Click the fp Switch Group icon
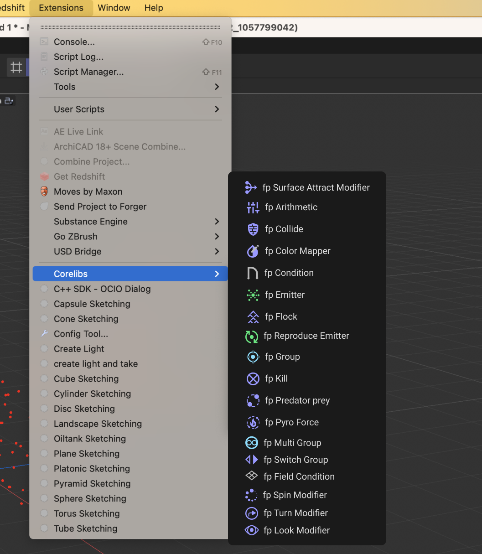The image size is (482, 554). [x=252, y=460]
